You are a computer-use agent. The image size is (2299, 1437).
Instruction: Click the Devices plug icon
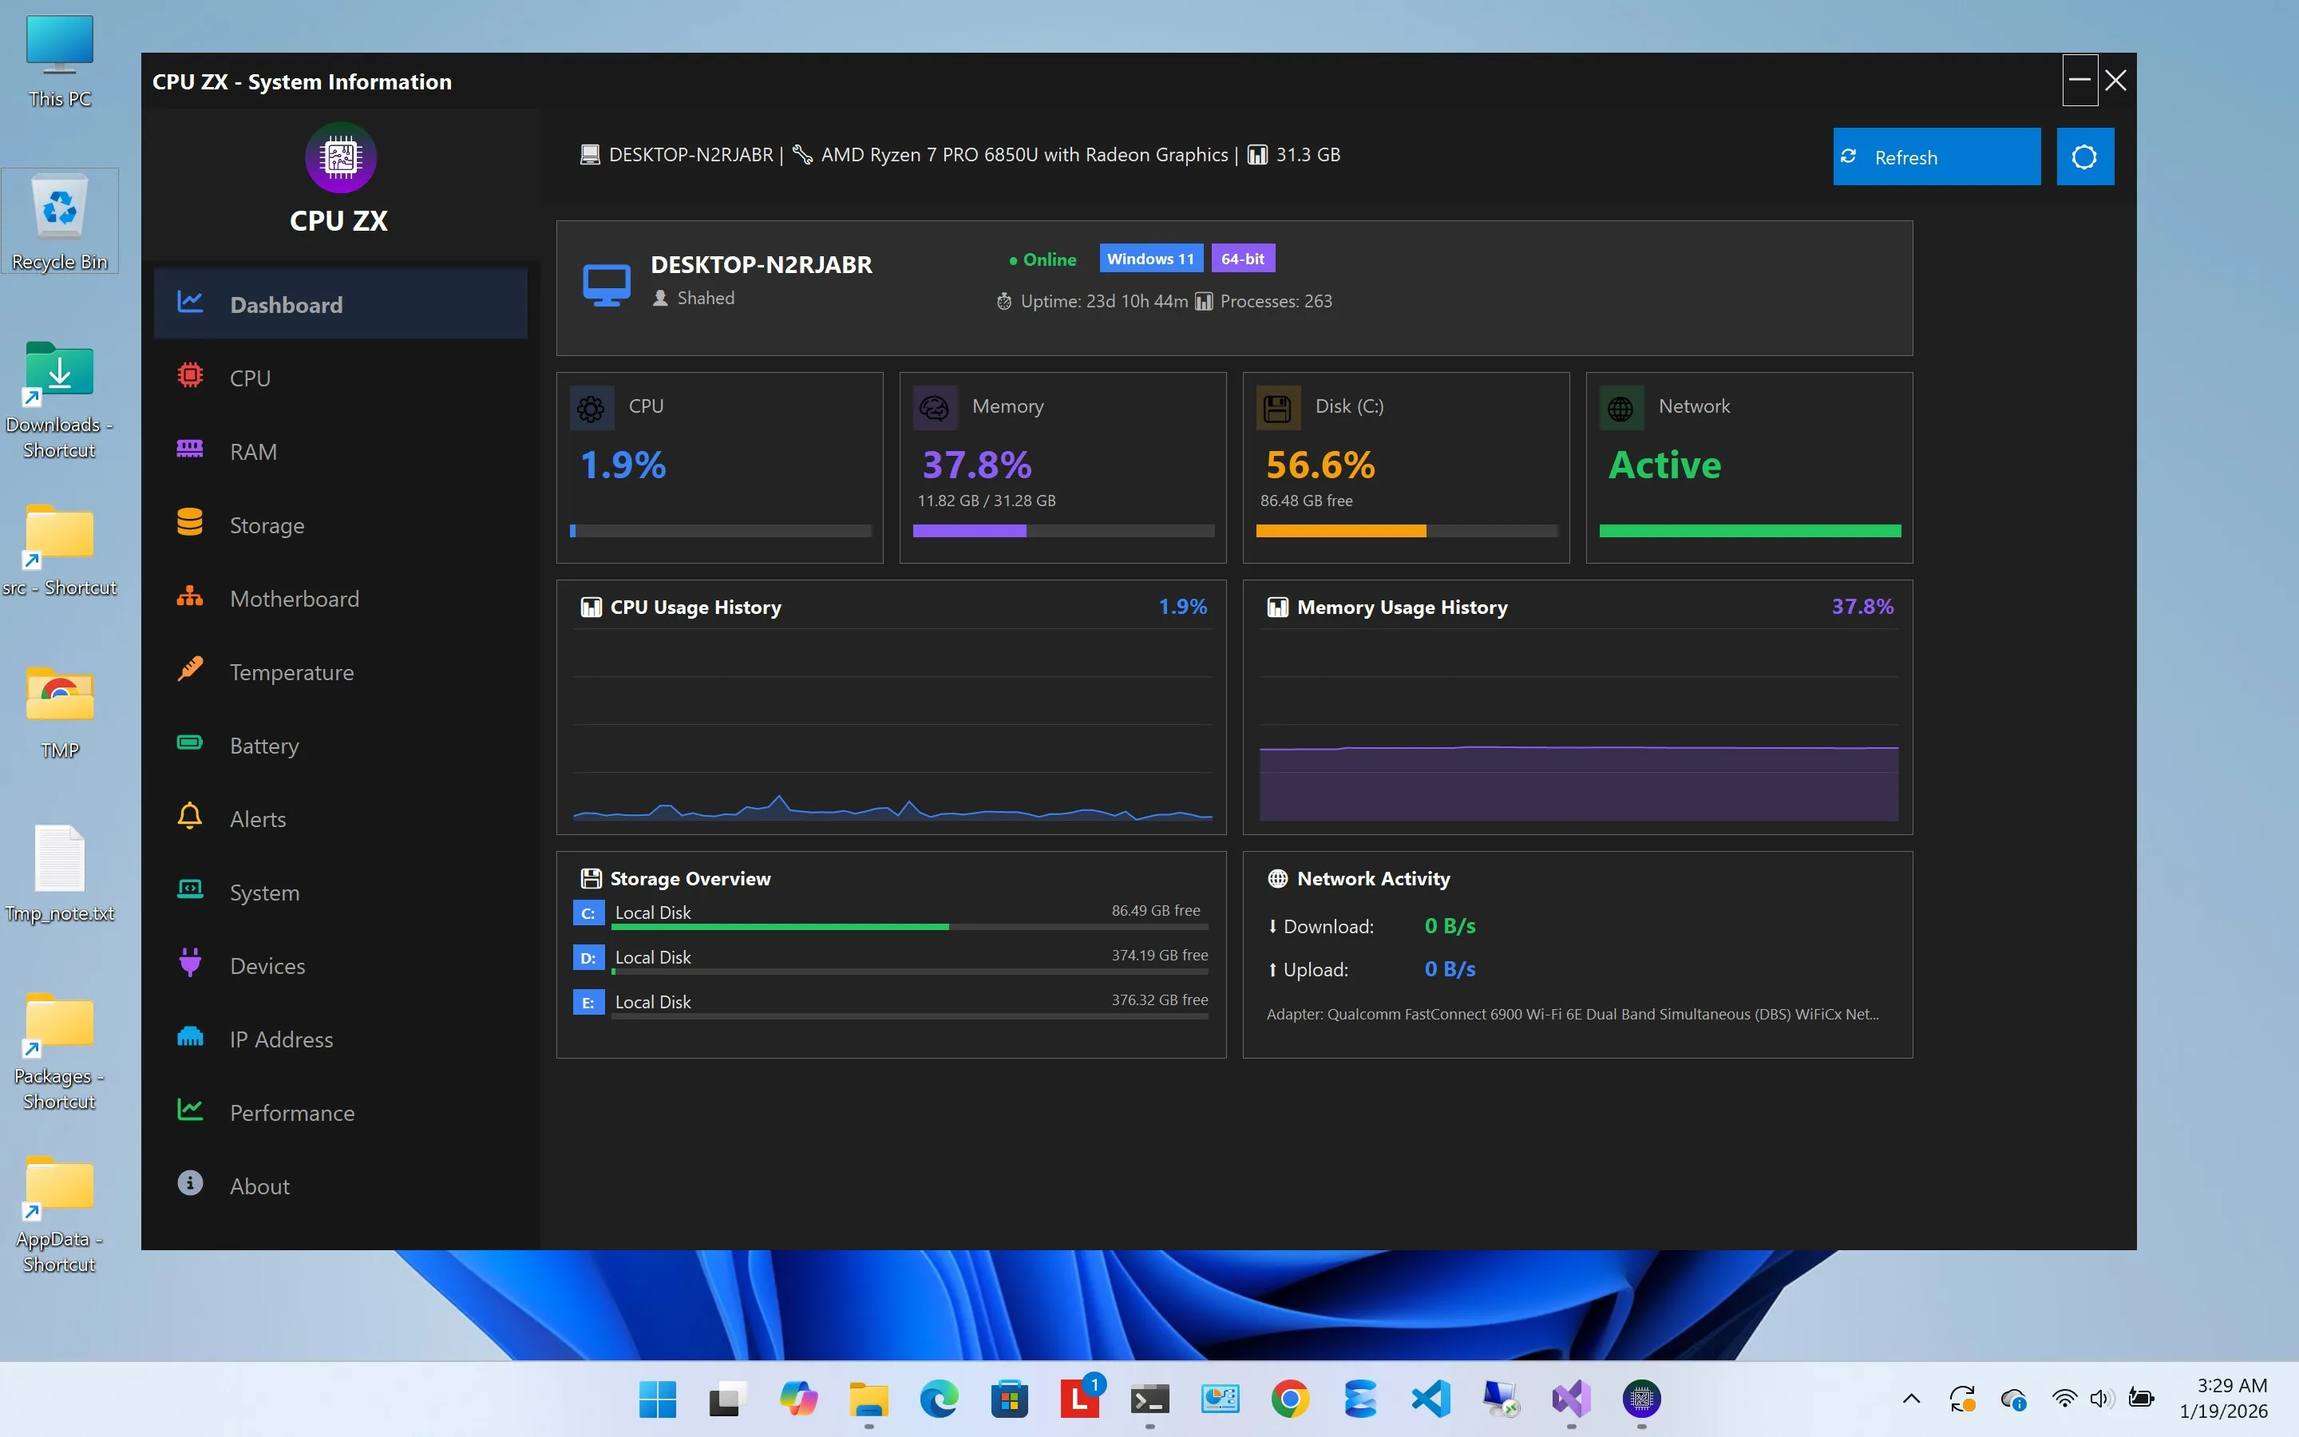[x=190, y=963]
